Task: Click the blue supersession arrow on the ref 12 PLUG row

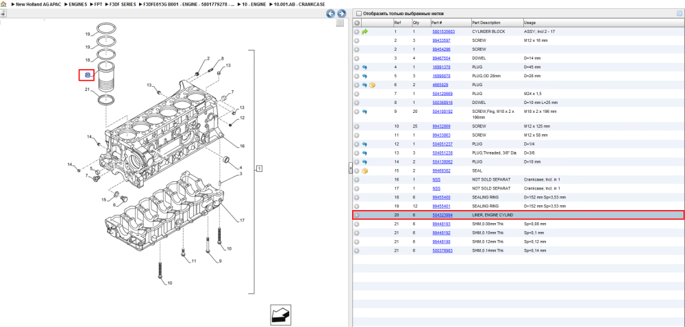Action: coord(365,144)
